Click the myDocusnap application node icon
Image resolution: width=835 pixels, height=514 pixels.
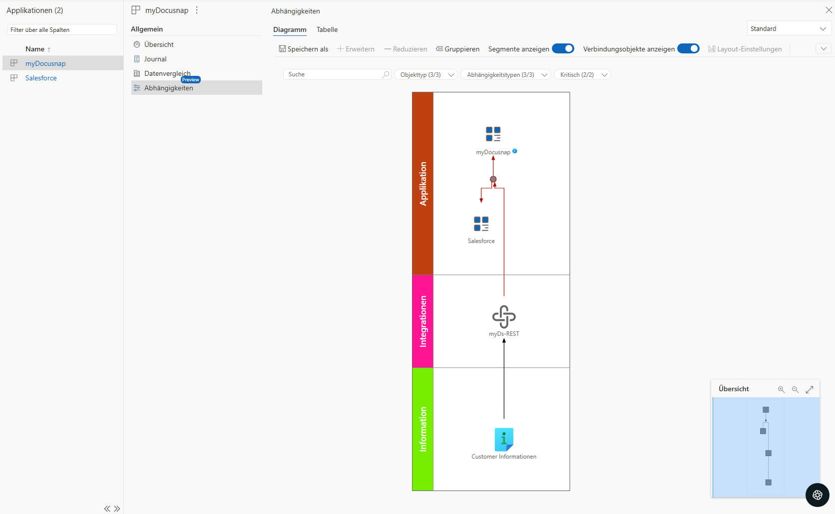(493, 134)
